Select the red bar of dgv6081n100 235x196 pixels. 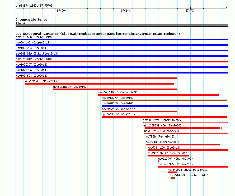pyautogui.click(x=115, y=89)
